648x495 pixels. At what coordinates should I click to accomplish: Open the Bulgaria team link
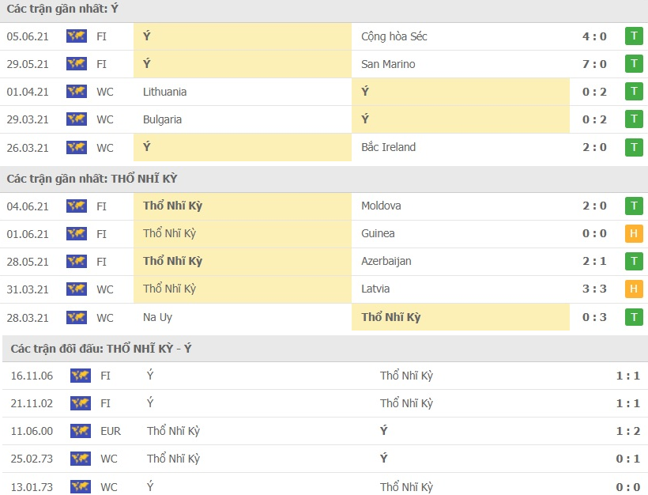(x=162, y=119)
